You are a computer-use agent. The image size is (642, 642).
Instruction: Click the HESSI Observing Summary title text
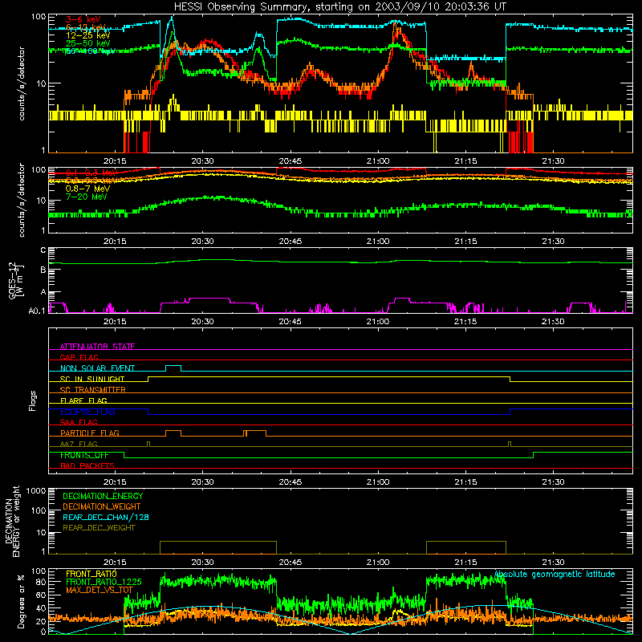click(339, 7)
